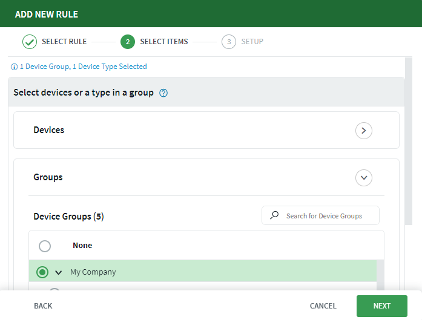The width and height of the screenshot is (422, 320).
Task: Click step 2 circle for Select Items
Action: pos(128,42)
